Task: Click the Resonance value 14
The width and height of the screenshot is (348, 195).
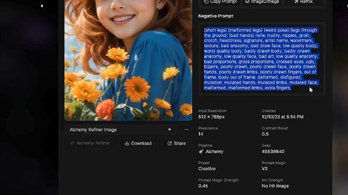Action: [201, 134]
